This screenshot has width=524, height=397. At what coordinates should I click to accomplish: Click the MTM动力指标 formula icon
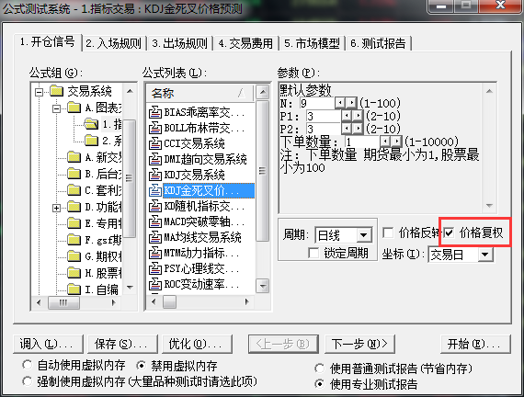(155, 253)
